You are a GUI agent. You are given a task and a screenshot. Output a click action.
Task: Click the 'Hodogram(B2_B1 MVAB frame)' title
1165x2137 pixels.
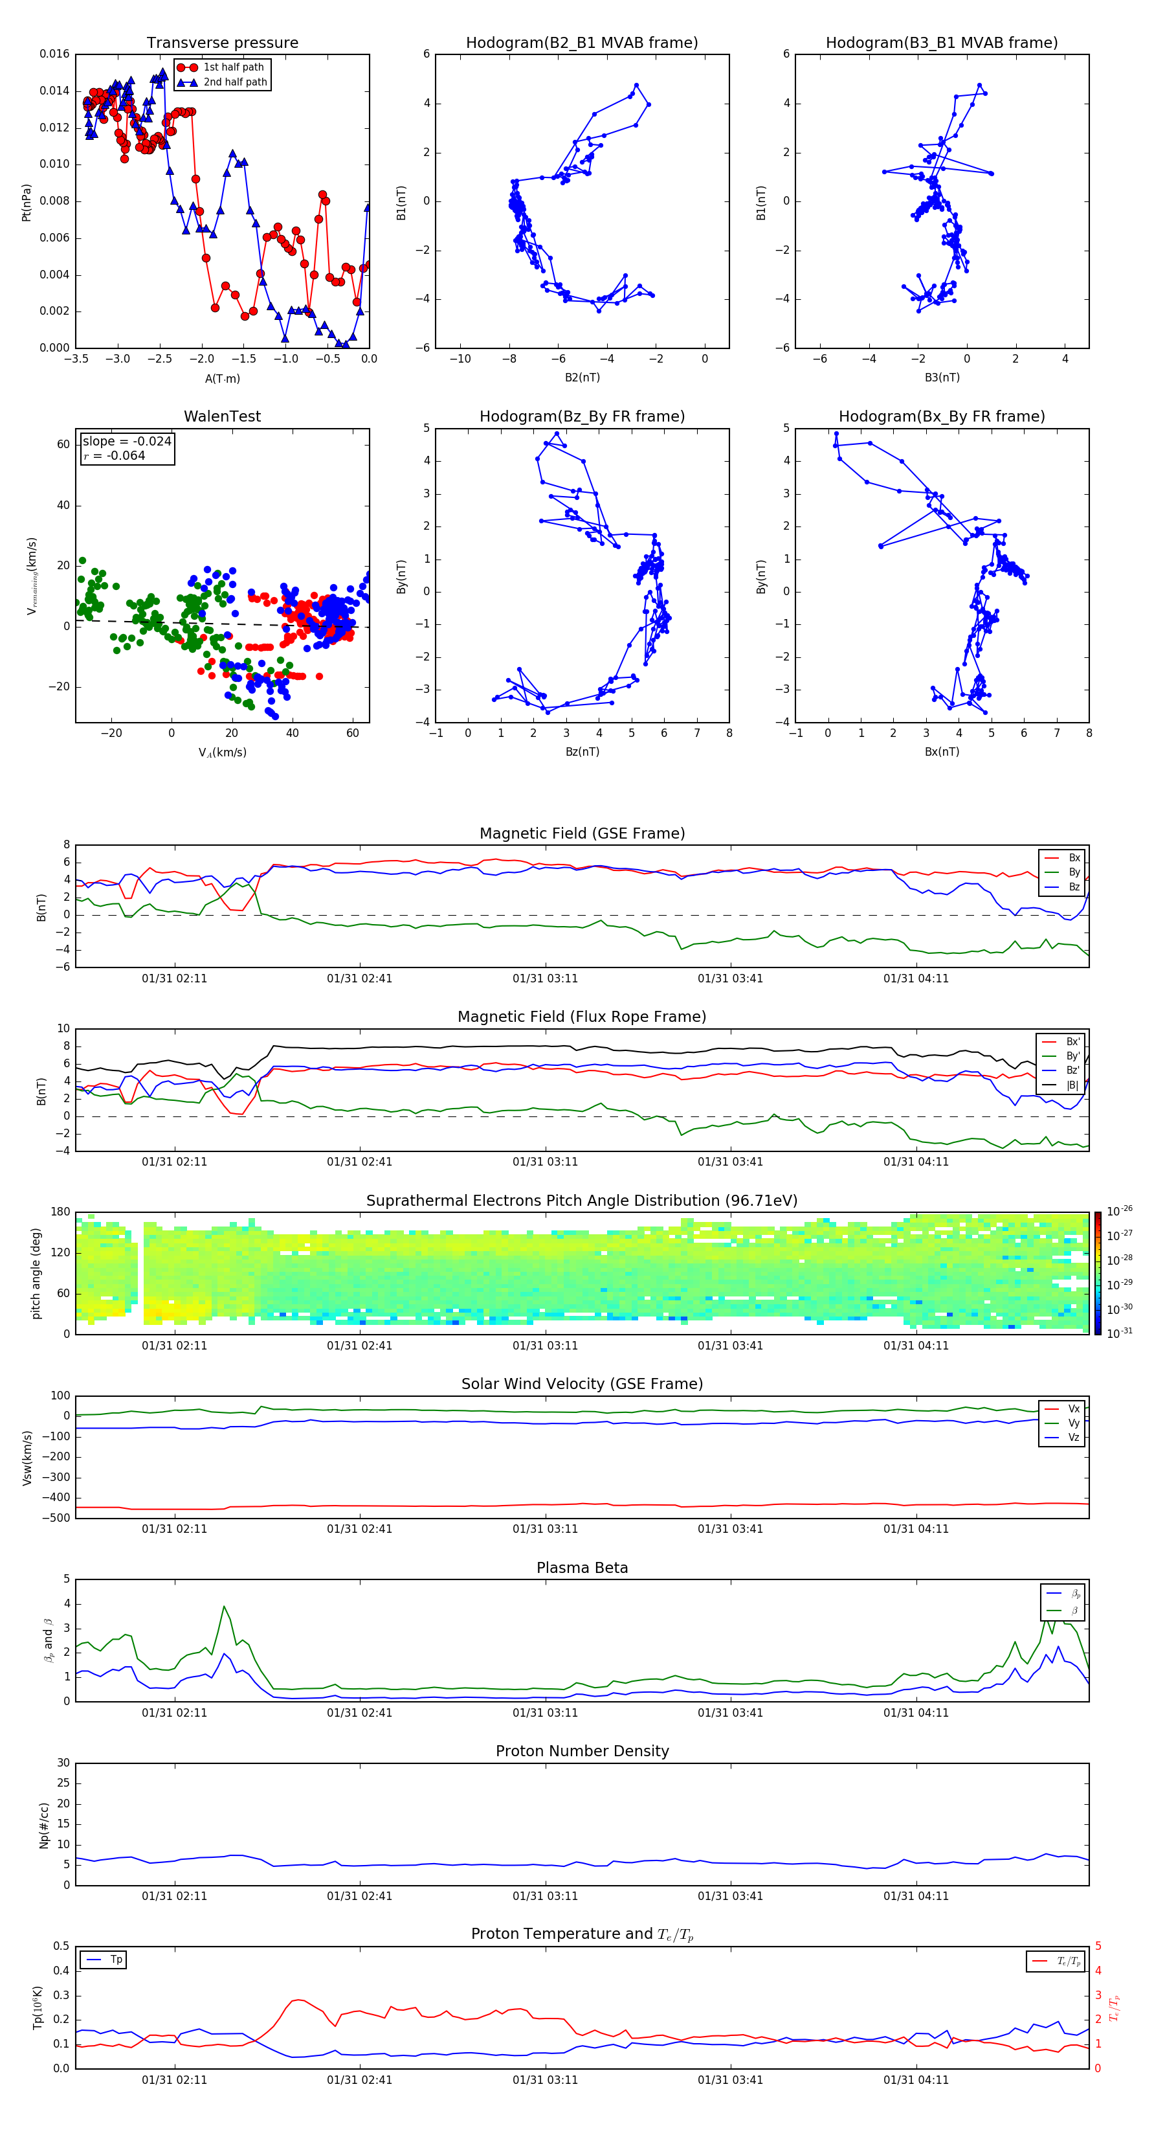pos(582,42)
